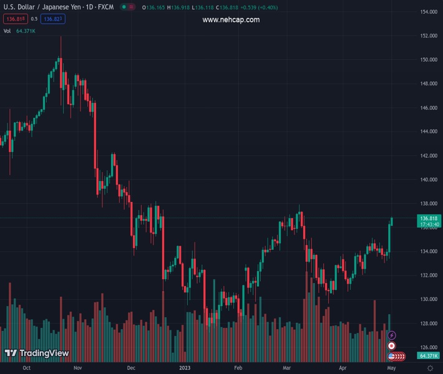443x374 pixels.
Task: Click the Japan flag economic event icon
Action: pyautogui.click(x=392, y=345)
